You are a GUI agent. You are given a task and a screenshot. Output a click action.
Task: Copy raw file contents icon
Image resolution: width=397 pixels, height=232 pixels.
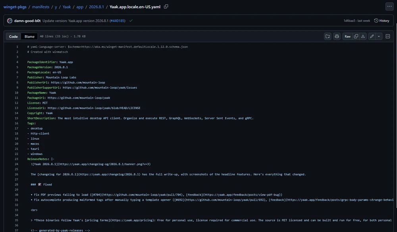[356, 36]
